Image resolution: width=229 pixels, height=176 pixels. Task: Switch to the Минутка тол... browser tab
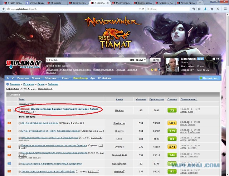(x=122, y=3)
